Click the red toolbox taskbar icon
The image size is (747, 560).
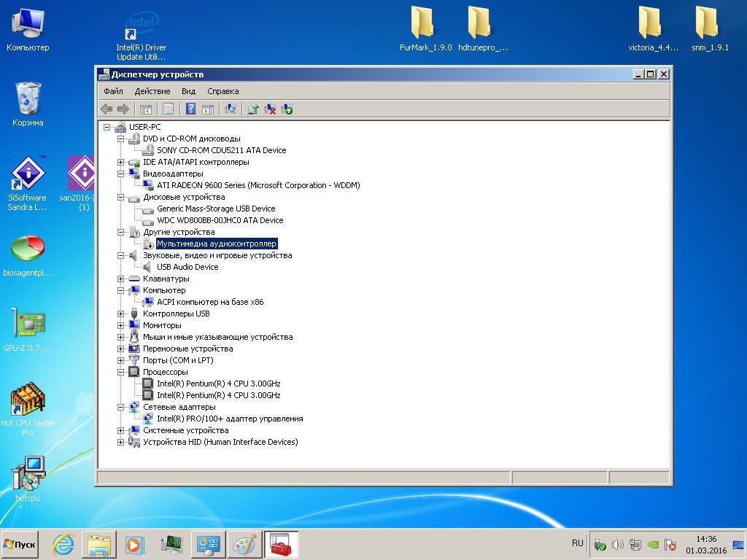coord(281,544)
